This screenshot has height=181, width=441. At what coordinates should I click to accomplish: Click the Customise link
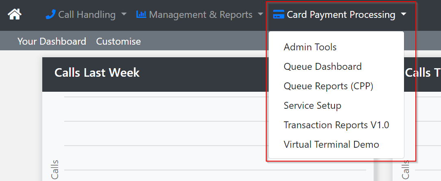[118, 41]
